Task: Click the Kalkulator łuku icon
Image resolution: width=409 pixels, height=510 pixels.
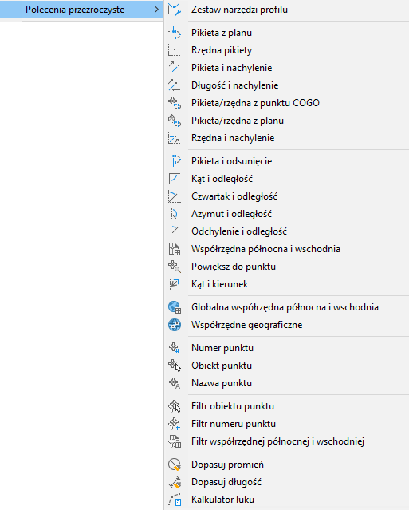Action: click(174, 500)
